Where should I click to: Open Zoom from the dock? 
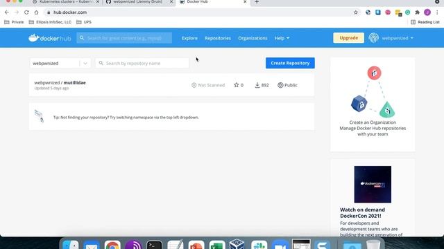click(x=280, y=245)
